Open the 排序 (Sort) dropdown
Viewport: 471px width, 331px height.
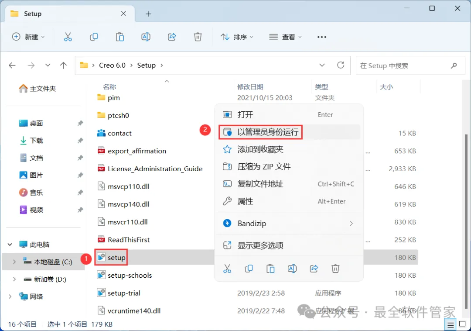pos(237,37)
